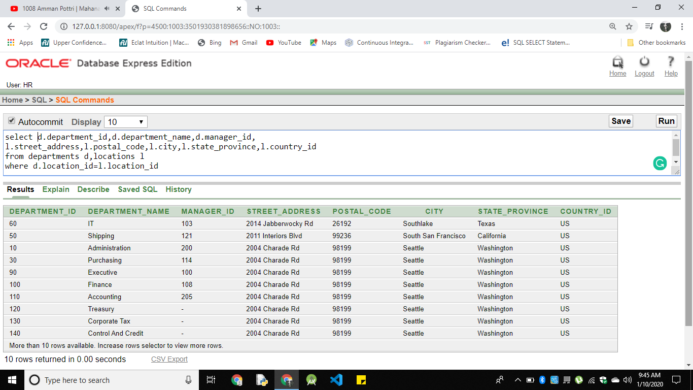Open Windows Security shield tray icon

pos(603,380)
